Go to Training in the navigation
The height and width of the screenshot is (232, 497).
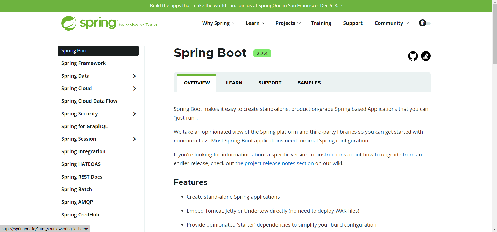coord(321,23)
